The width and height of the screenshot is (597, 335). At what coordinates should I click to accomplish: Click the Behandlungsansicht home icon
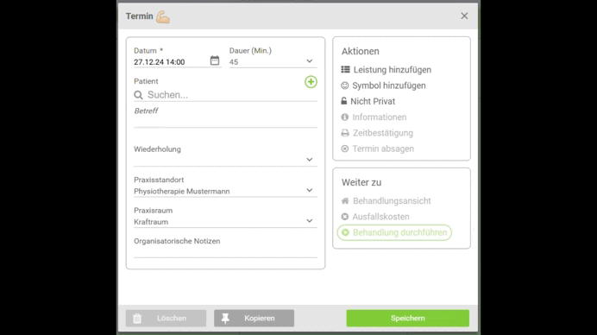tap(345, 201)
